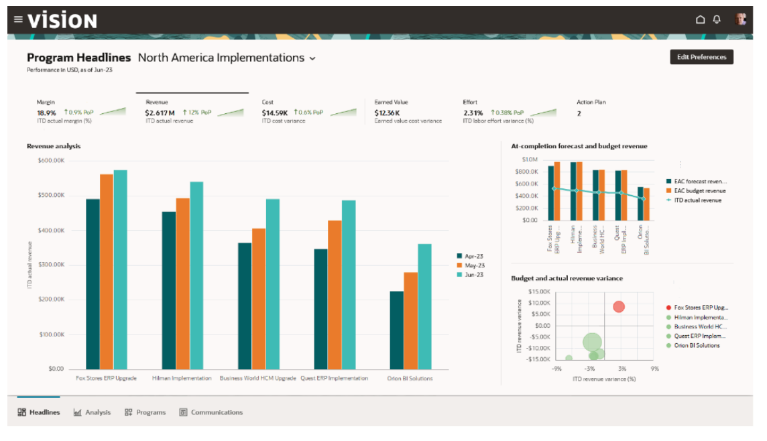This screenshot has width=767, height=441.
Task: Toggle EAC budget revenue legend item
Action: tap(669, 191)
